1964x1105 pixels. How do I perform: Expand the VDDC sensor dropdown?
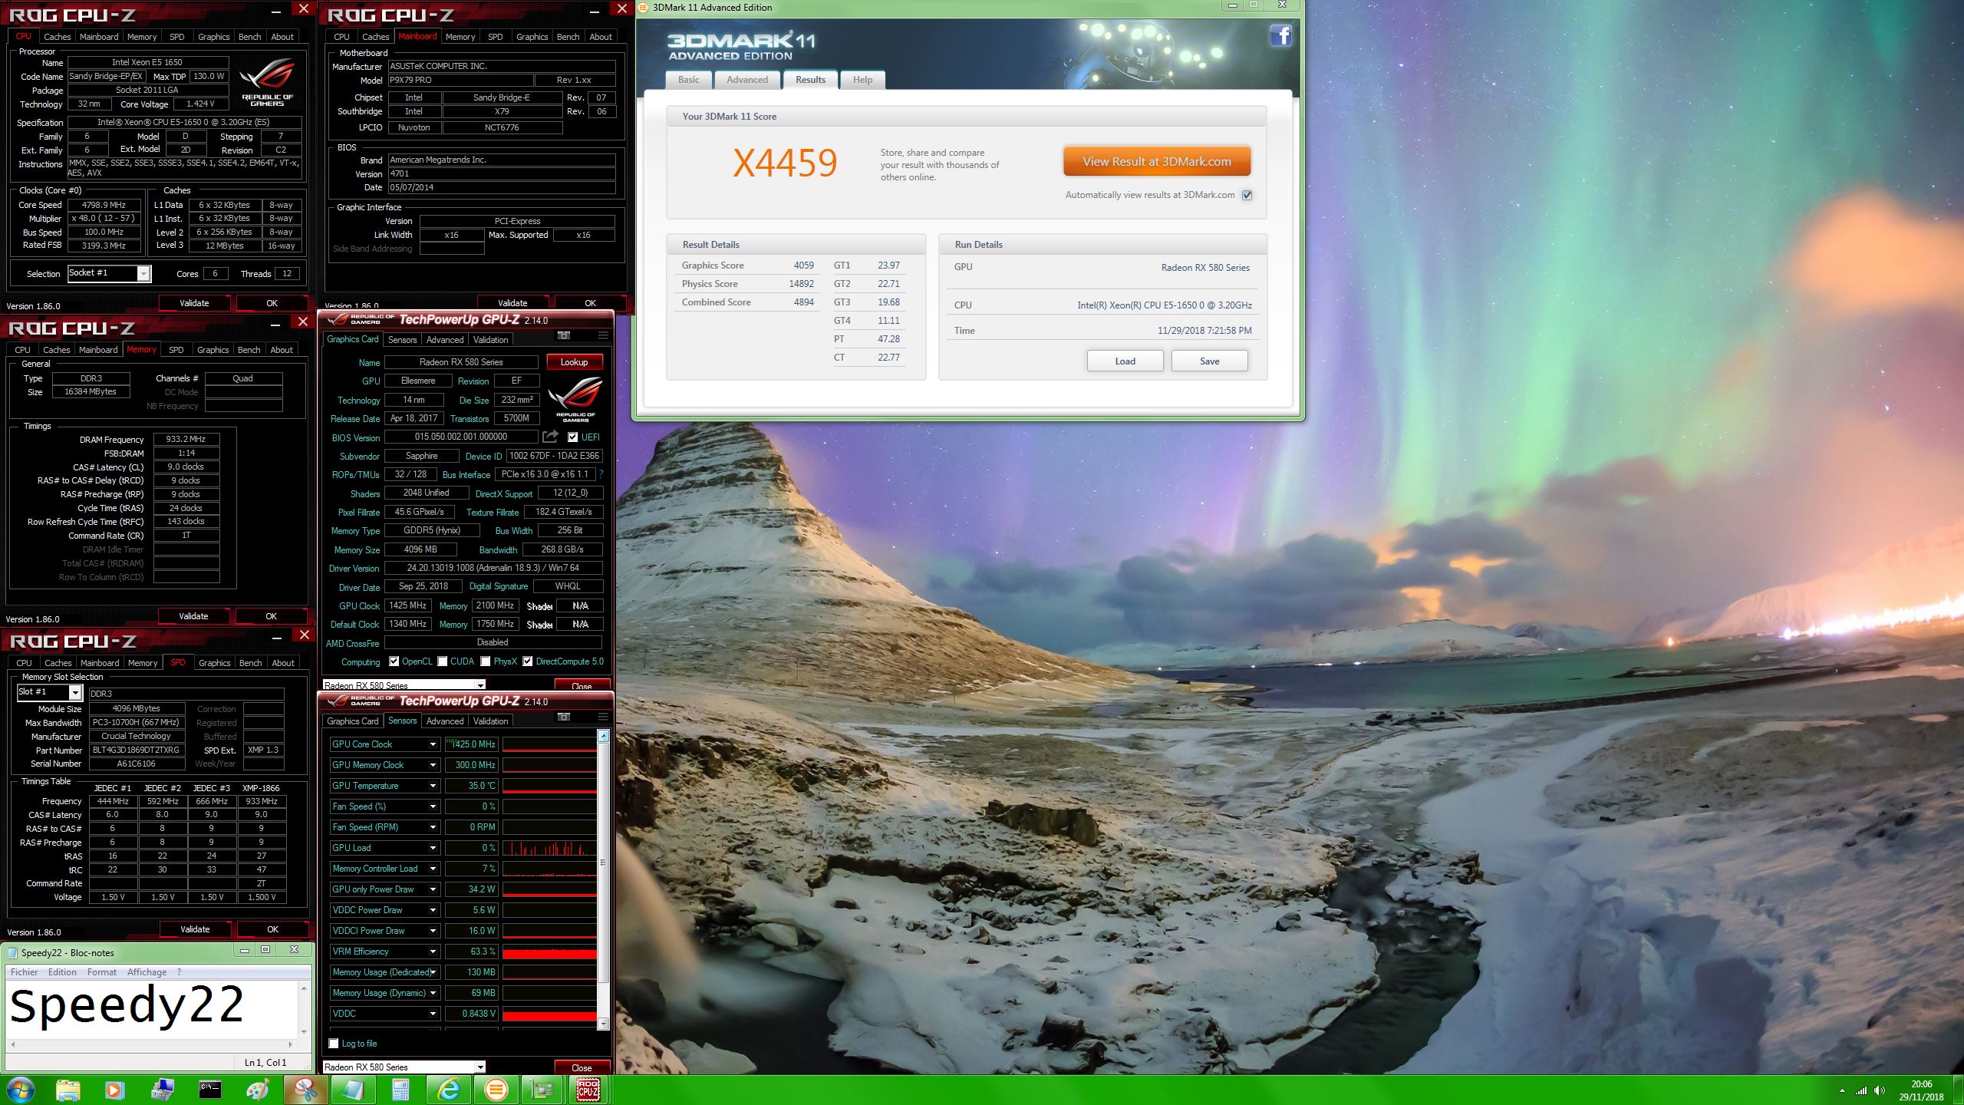[433, 1014]
